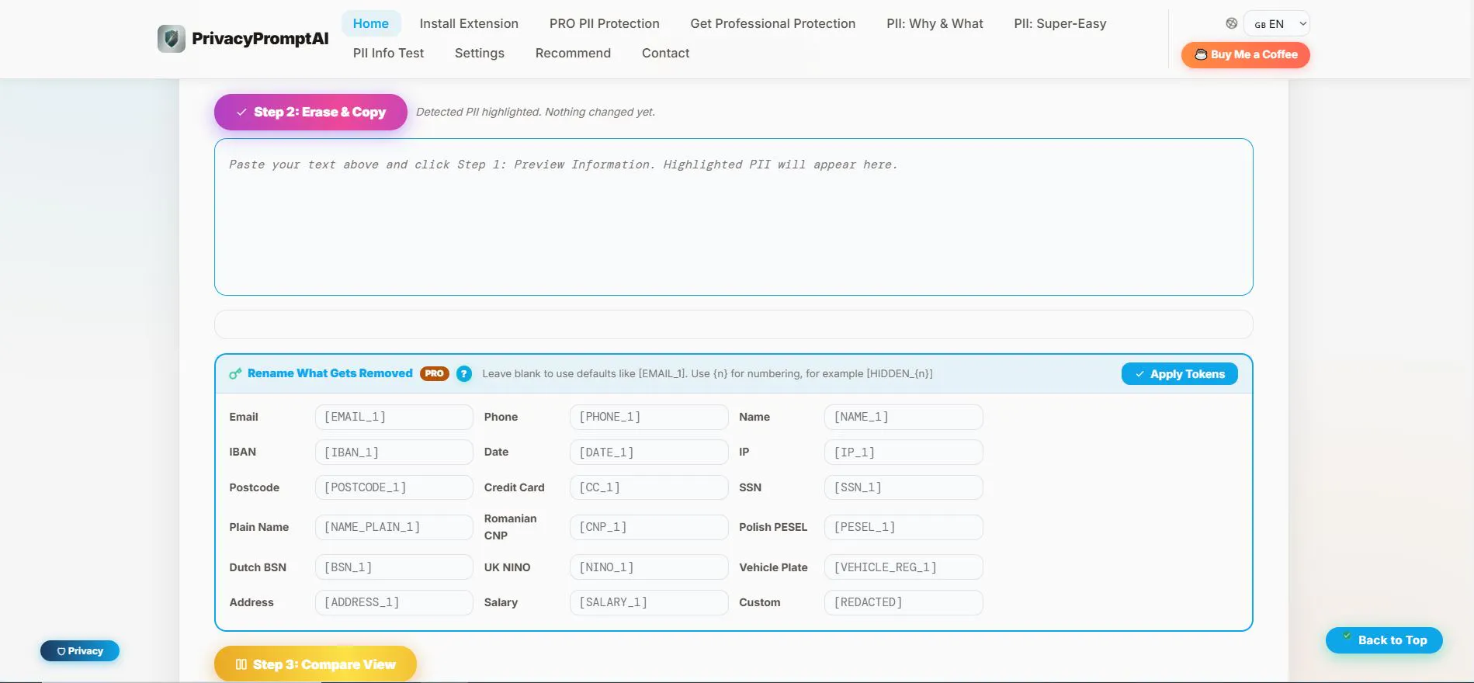Go to Install Extension page

[x=469, y=23]
